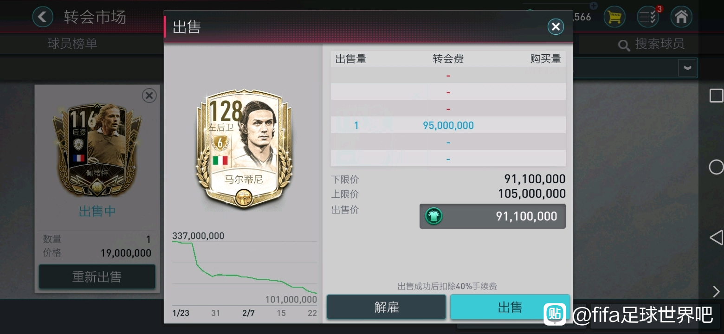Go back with the top-left arrow icon
The width and height of the screenshot is (724, 334).
42,17
